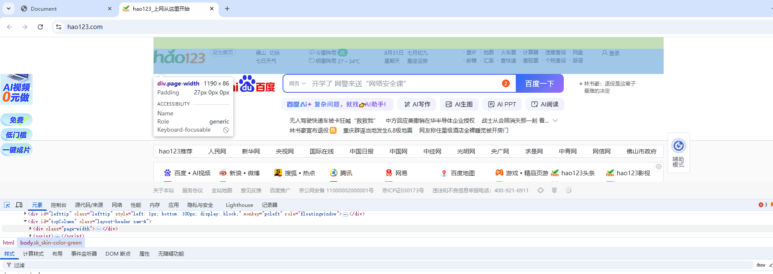The height and width of the screenshot is (274, 773).
Task: Switch to the 控制台 DevTools tab
Action: pos(59,205)
